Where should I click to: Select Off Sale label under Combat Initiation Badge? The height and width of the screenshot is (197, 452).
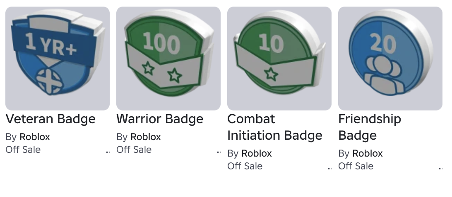(x=245, y=166)
